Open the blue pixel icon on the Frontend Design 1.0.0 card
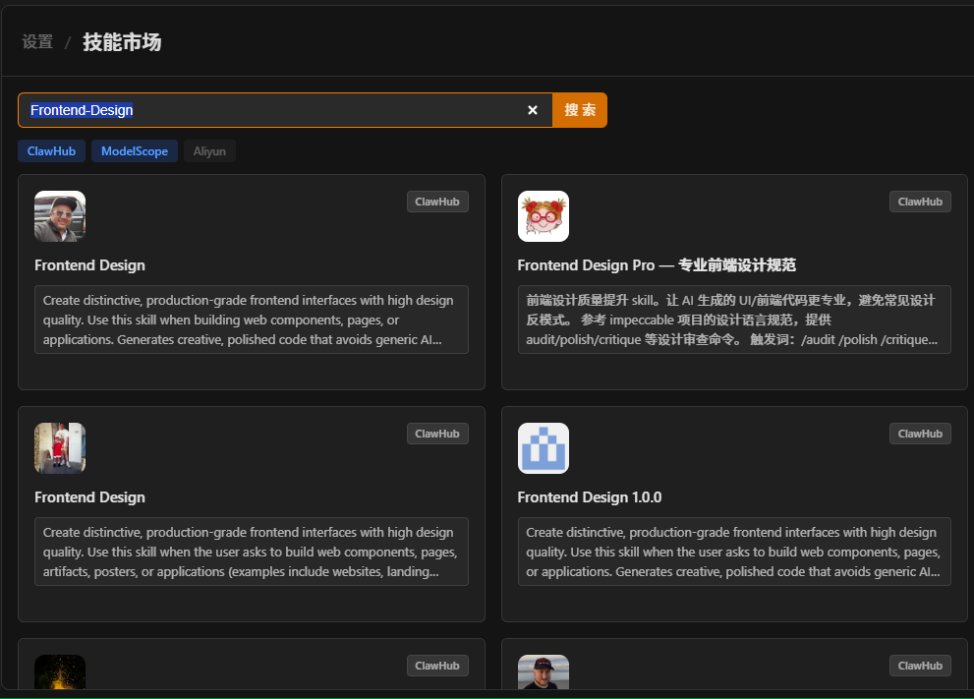 tap(543, 448)
